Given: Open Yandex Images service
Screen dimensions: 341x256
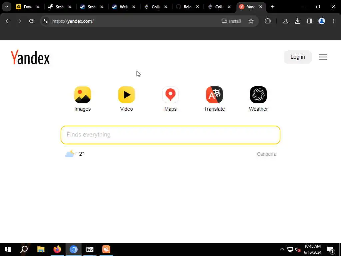Looking at the screenshot, I should (x=83, y=99).
